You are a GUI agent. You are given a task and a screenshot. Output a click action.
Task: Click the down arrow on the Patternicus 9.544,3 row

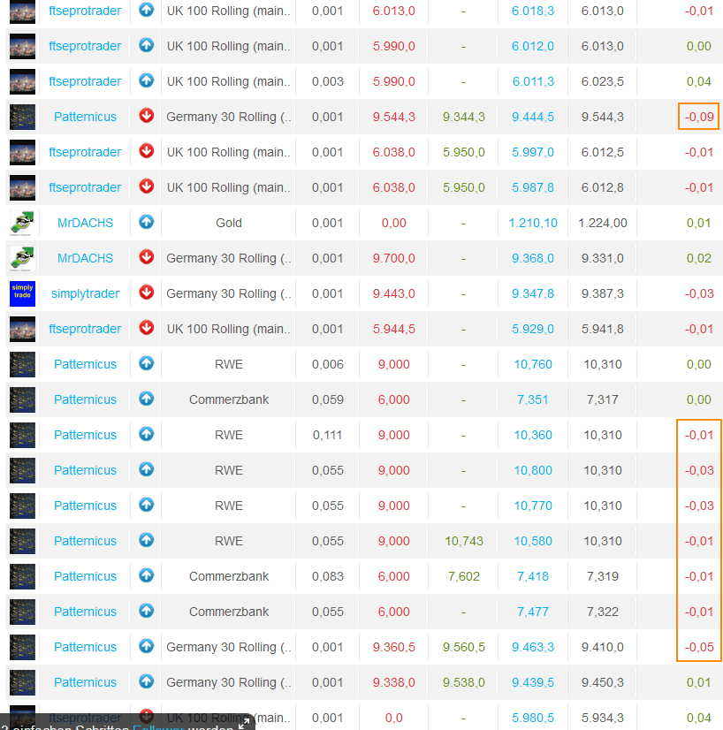click(x=146, y=116)
